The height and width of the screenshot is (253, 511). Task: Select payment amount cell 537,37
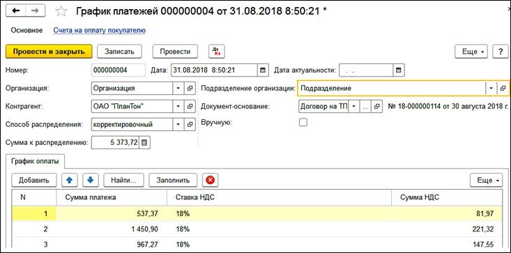click(x=112, y=214)
